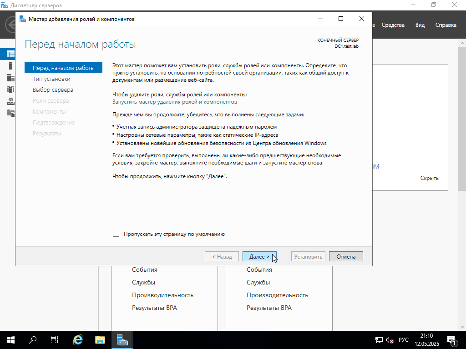This screenshot has height=349, width=466.
Task: Open network status tray icon
Action: click(x=379, y=340)
